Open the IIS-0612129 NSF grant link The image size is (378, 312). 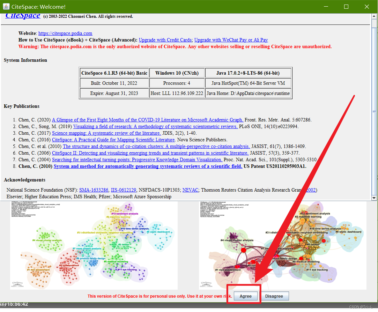click(124, 190)
